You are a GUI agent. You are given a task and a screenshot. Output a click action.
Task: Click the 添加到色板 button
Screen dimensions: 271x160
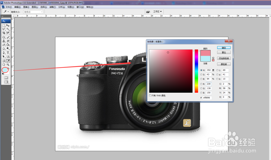pos(224,58)
